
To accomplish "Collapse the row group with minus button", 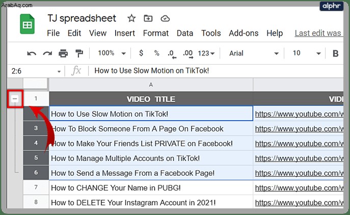I will point(15,99).
